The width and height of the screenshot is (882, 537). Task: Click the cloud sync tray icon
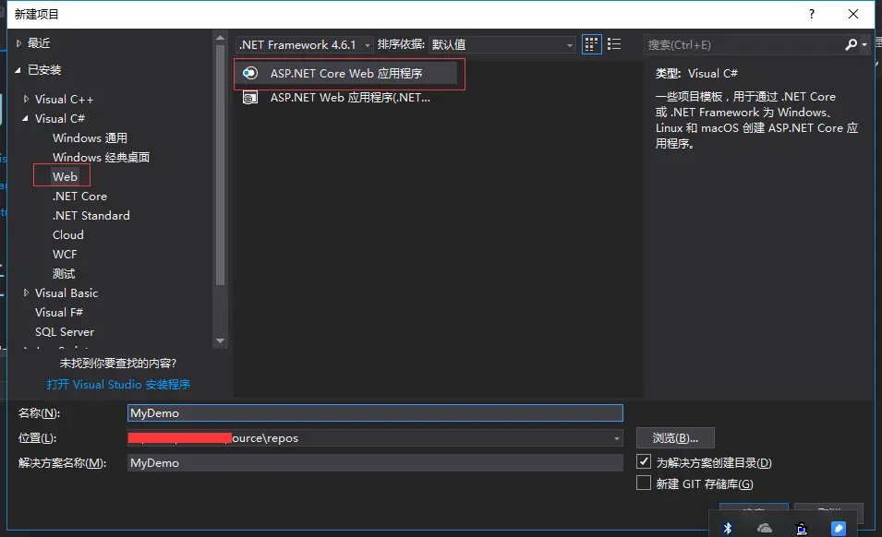point(765,528)
